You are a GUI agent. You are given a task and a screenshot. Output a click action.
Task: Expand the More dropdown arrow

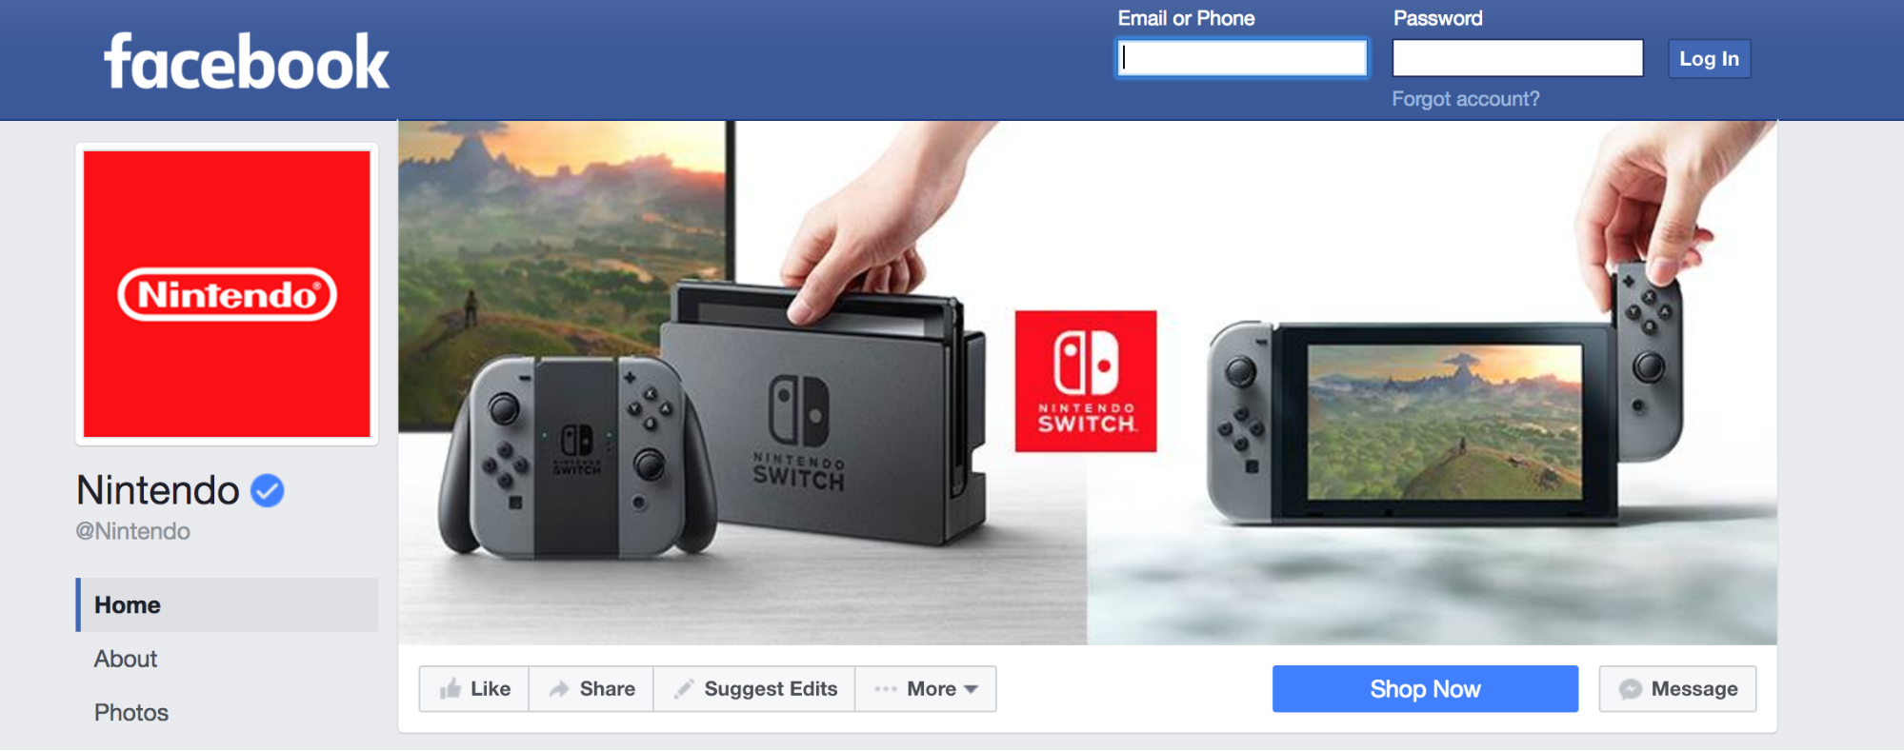click(x=972, y=689)
